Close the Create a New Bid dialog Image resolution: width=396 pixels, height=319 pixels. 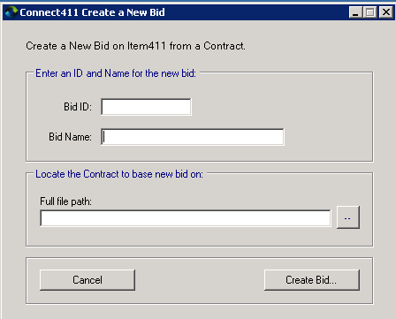coord(386,12)
